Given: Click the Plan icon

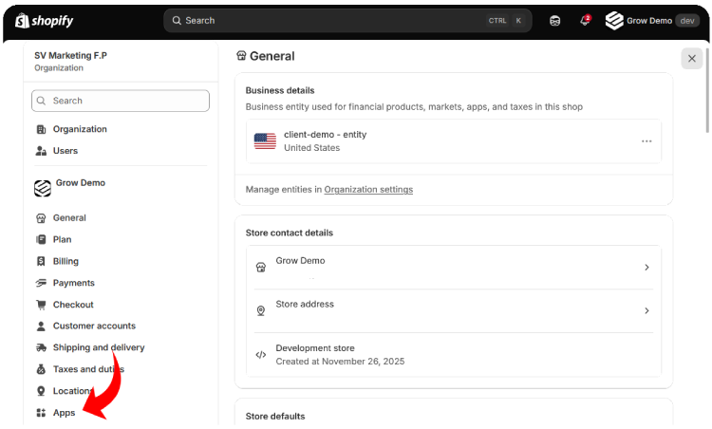Looking at the screenshot, I should (41, 240).
